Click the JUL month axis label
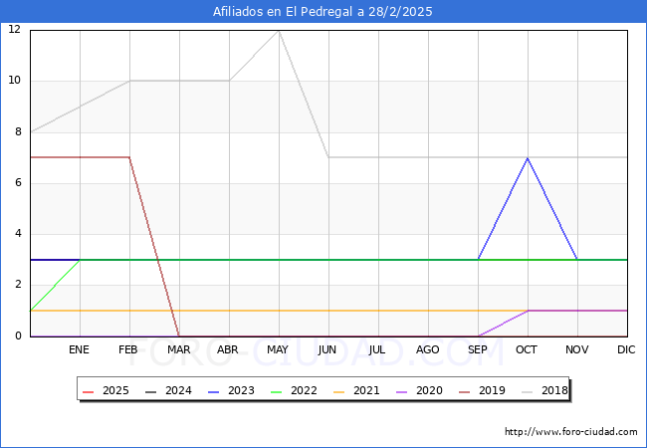 [x=376, y=349]
